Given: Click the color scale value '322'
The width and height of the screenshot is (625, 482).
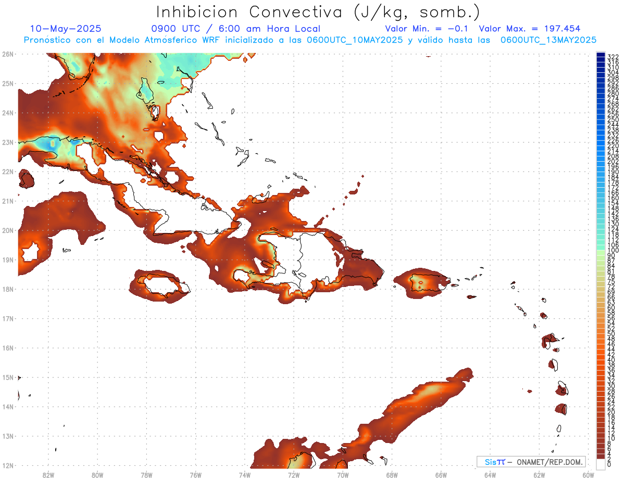Looking at the screenshot, I should tap(612, 57).
